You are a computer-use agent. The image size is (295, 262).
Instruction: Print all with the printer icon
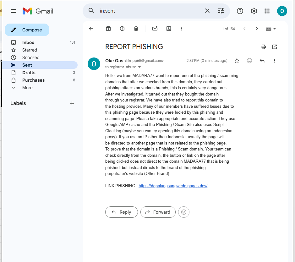point(263,46)
